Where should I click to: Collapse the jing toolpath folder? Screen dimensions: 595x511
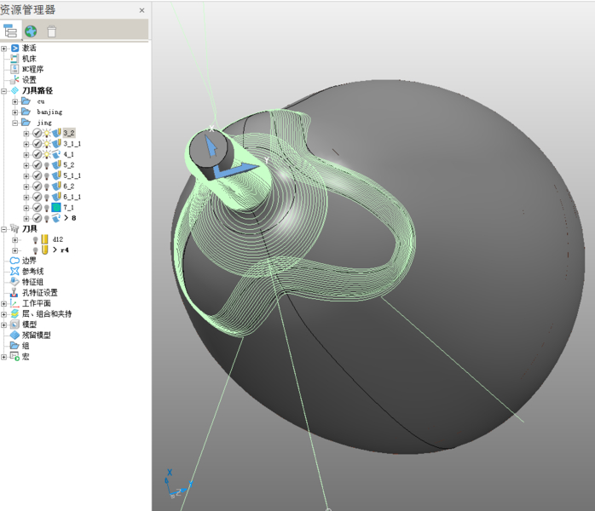15,123
